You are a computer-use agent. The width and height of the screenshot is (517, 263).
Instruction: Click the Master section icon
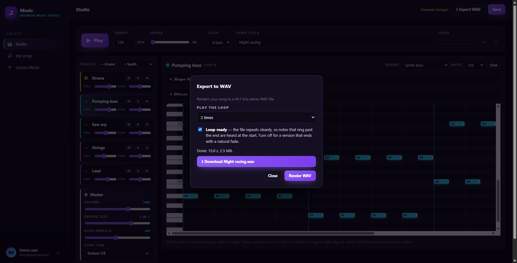pos(86,195)
